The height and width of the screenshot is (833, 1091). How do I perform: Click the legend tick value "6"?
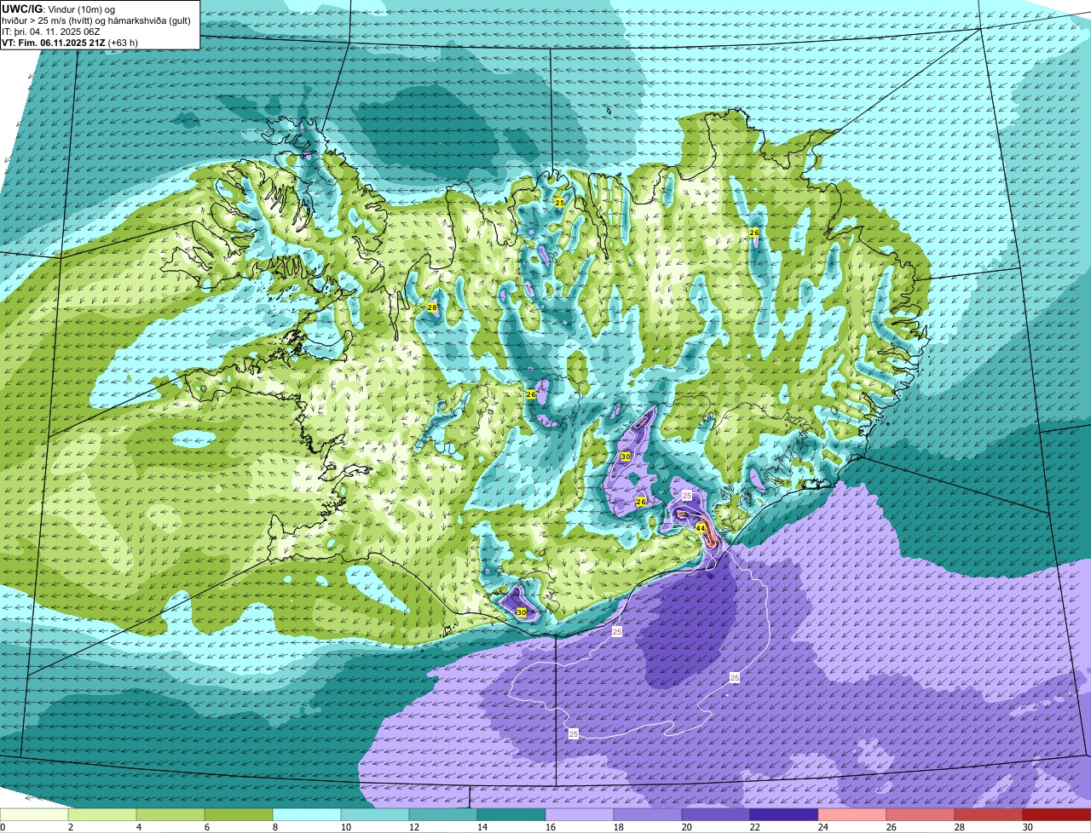point(206,827)
